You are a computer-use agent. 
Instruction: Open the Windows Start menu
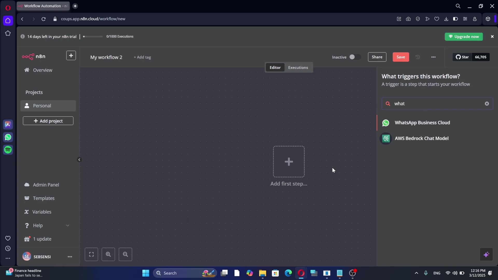pyautogui.click(x=146, y=273)
